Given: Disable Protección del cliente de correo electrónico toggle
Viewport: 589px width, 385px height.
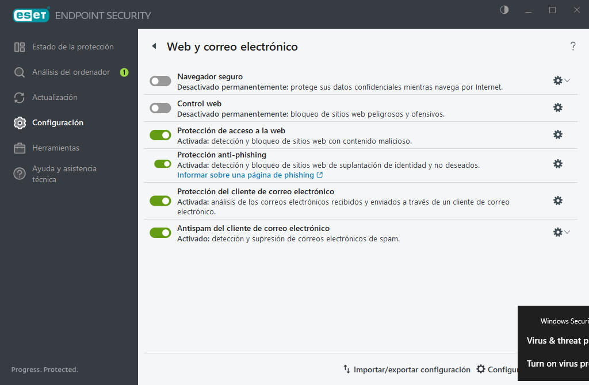Looking at the screenshot, I should coord(160,201).
